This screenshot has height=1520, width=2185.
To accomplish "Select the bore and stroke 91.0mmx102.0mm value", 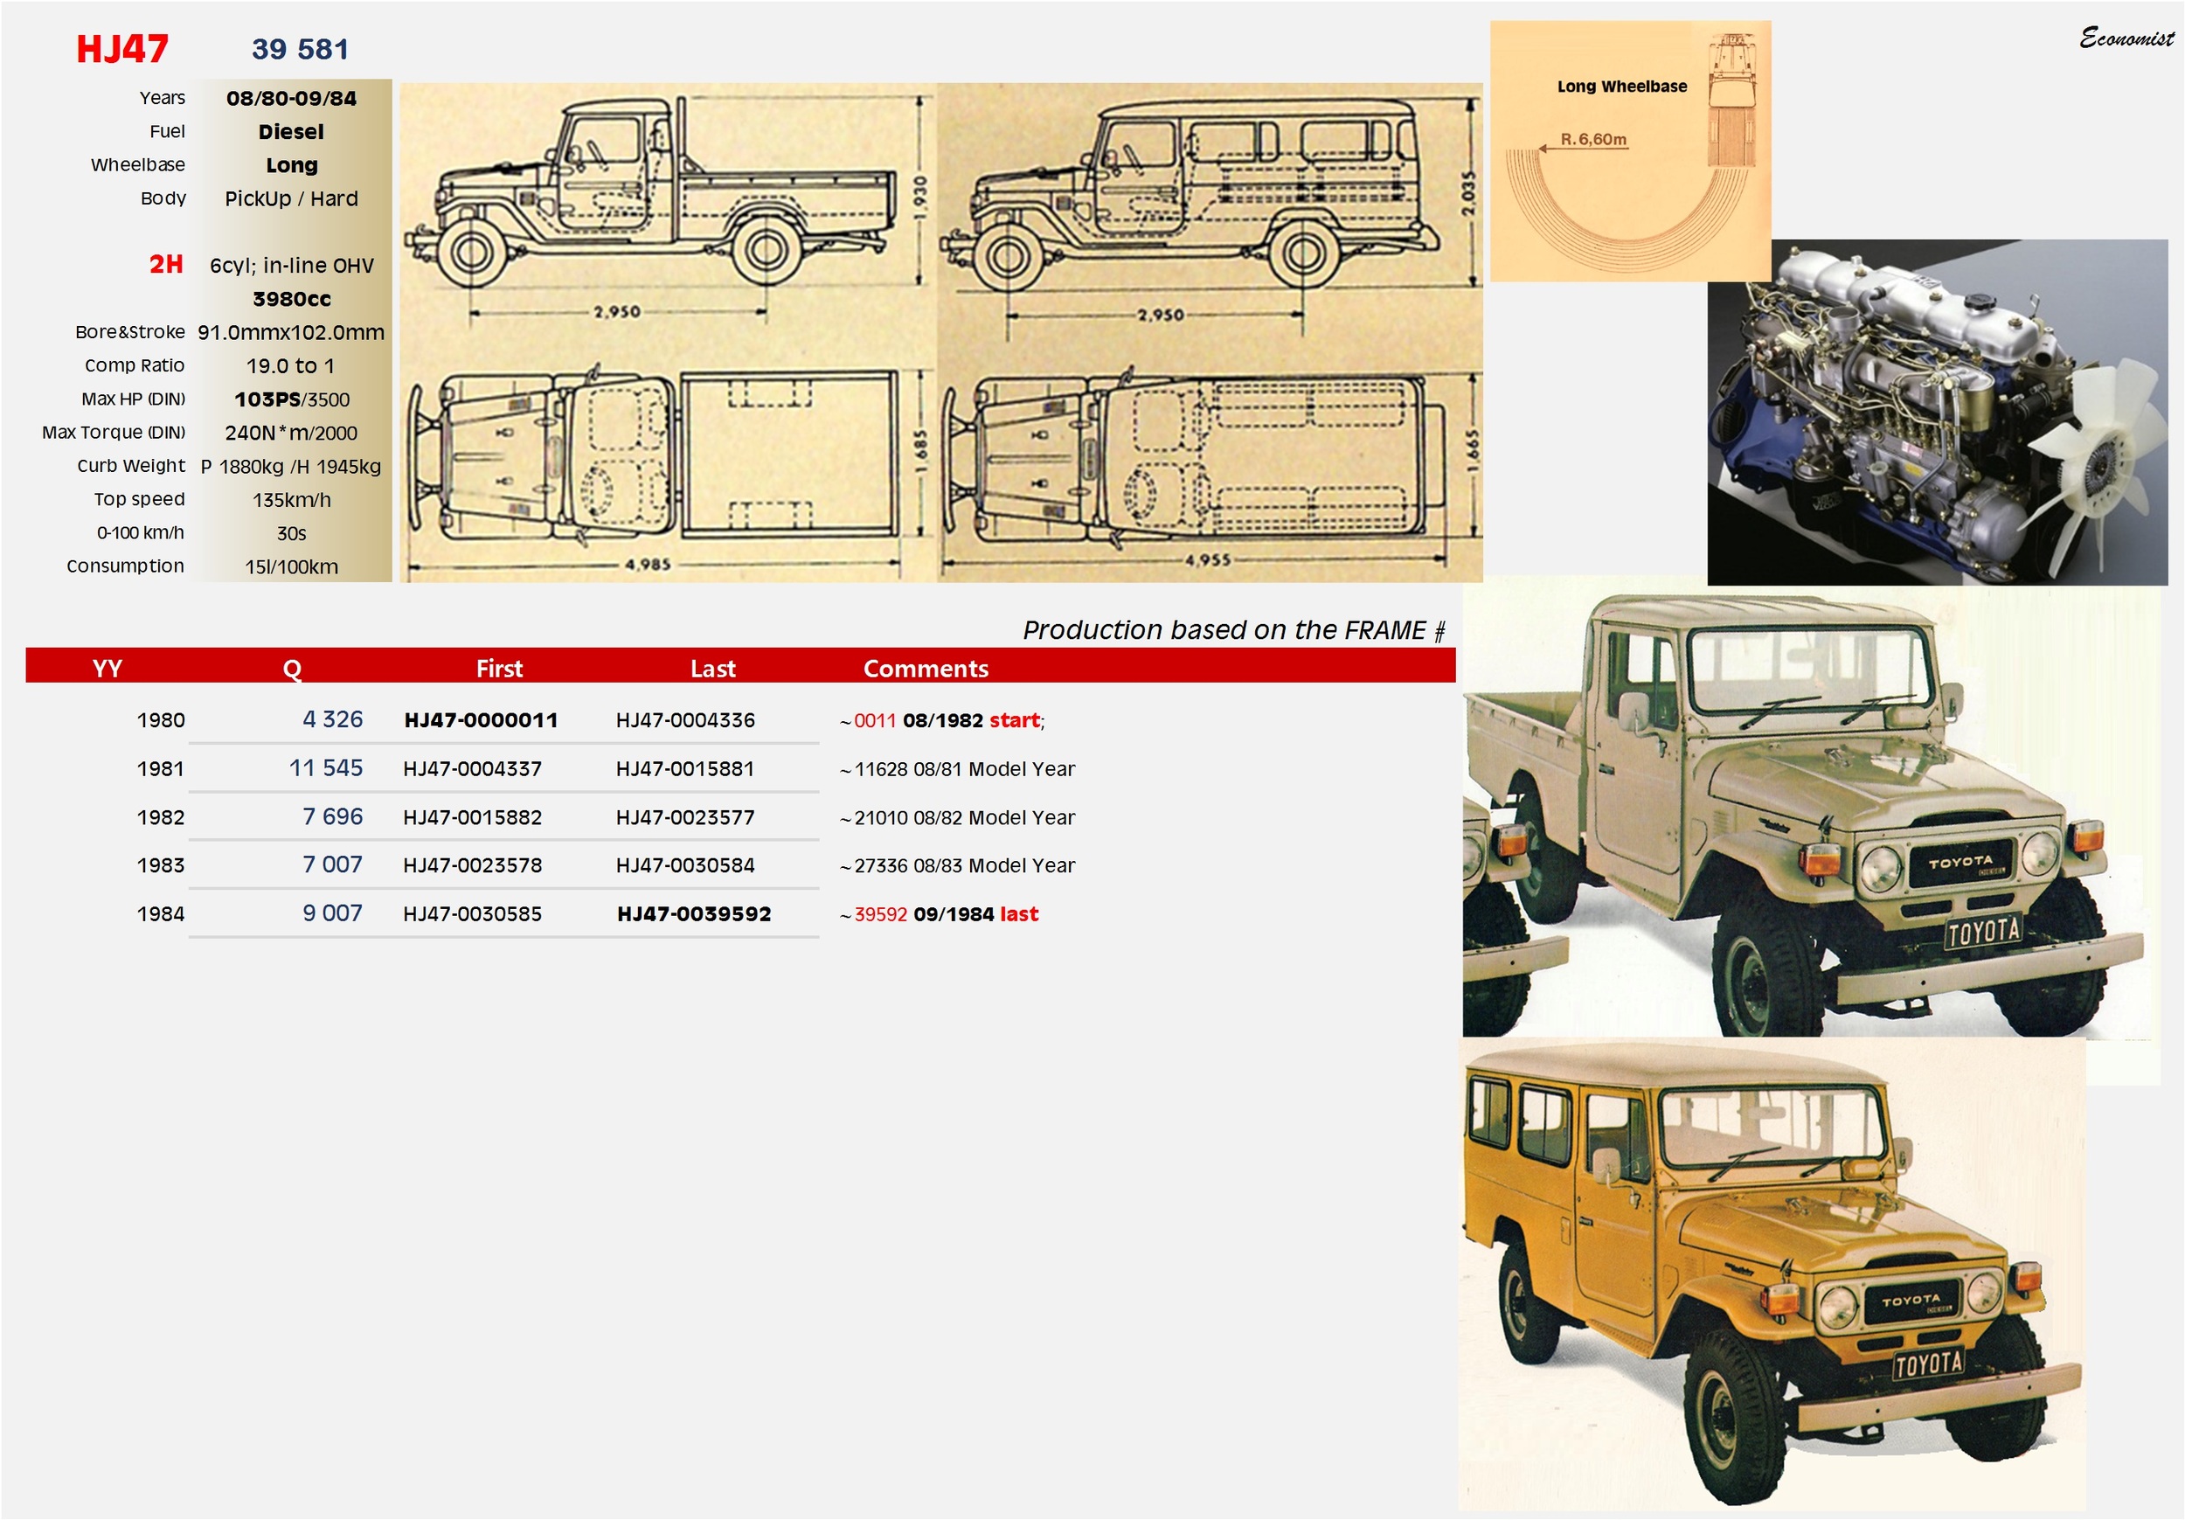I will pyautogui.click(x=291, y=332).
